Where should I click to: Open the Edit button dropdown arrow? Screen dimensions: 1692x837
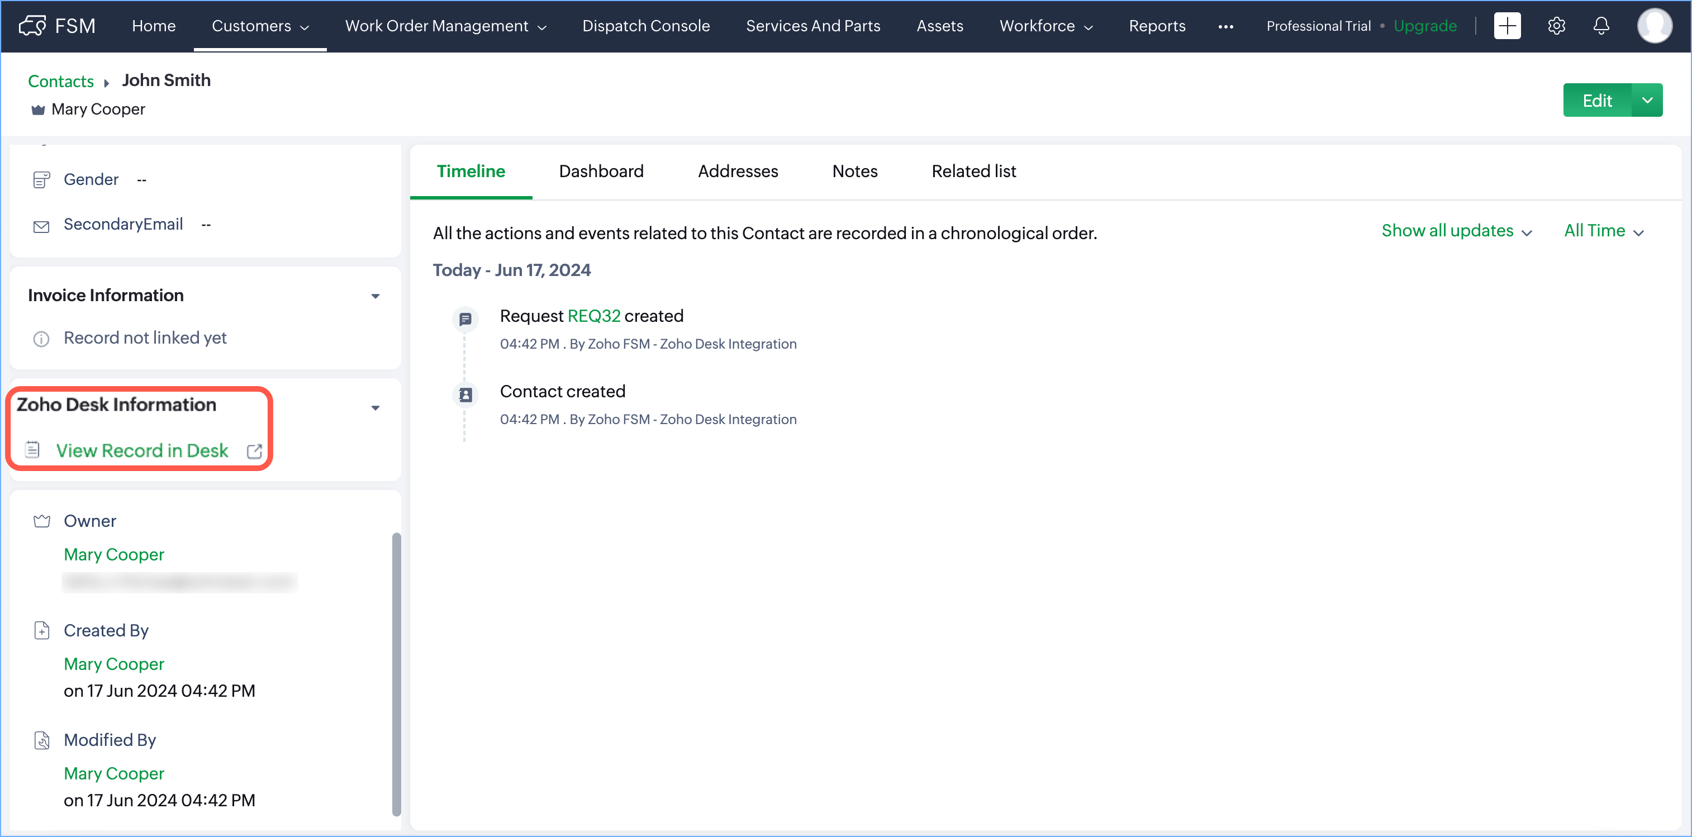tap(1647, 101)
